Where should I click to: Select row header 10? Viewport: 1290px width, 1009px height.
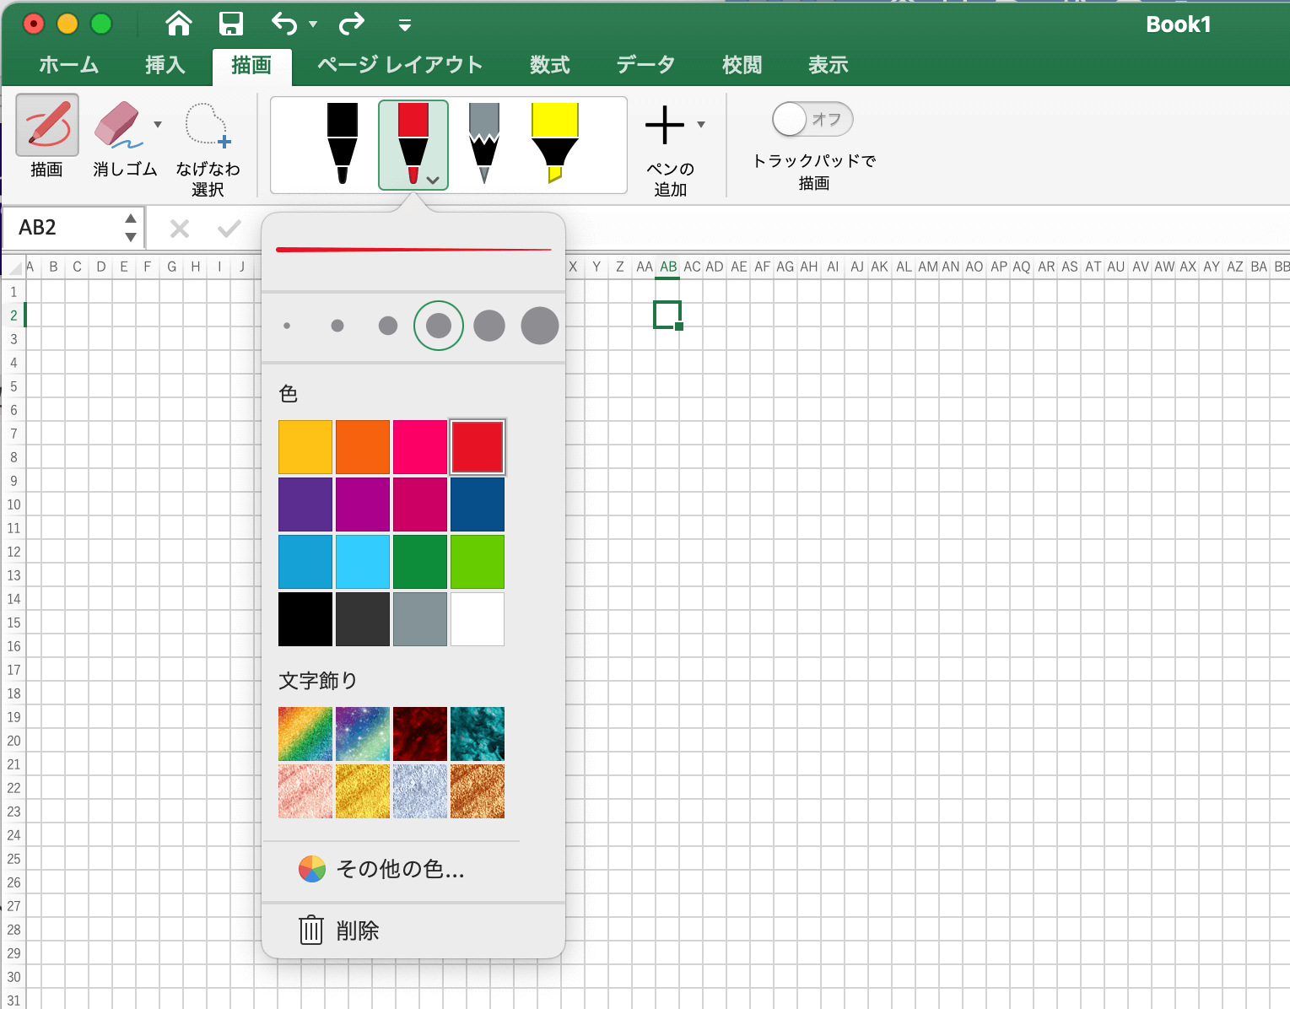click(13, 505)
